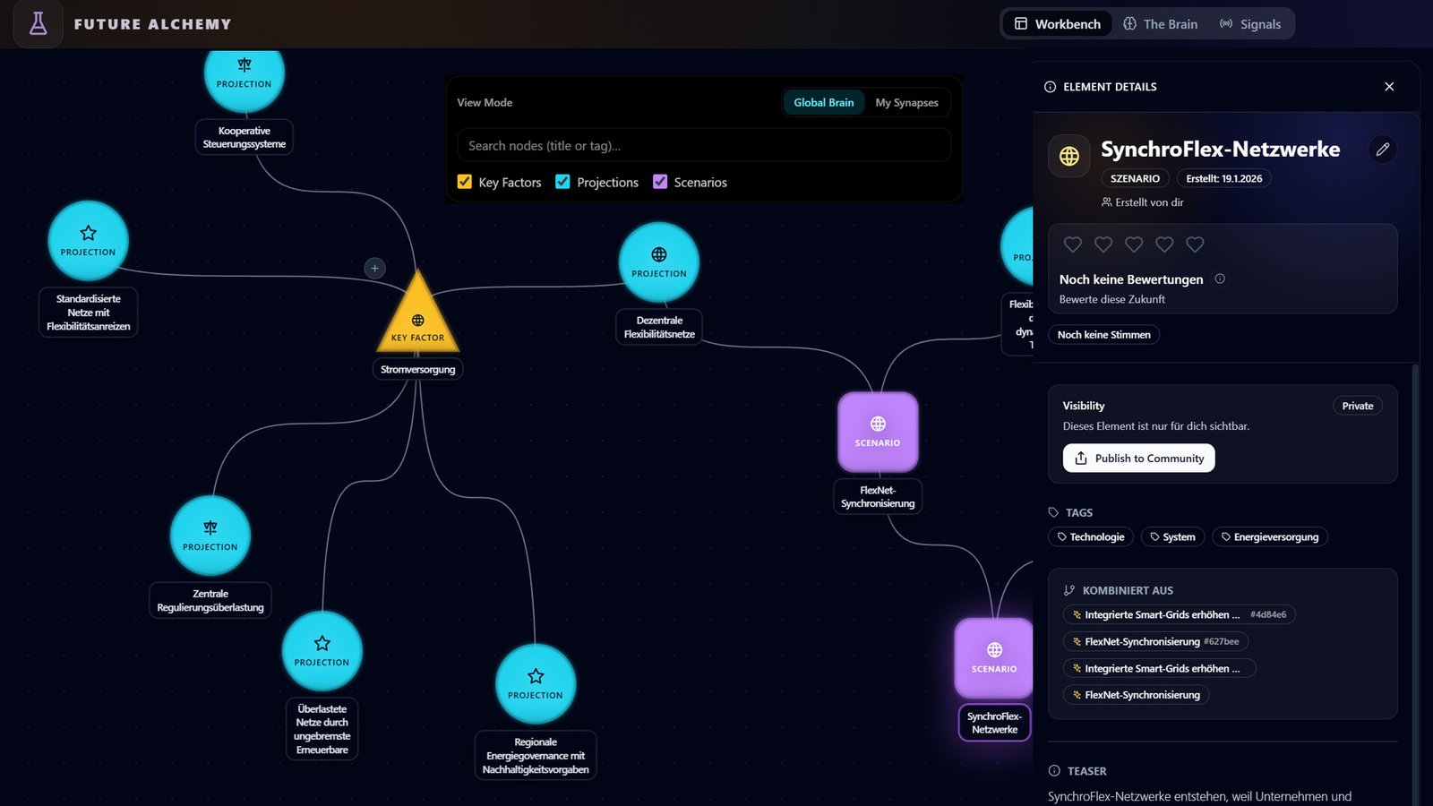Open the FlexNet-Synchronisierung #627bee source link
Screen dimensions: 1433x806
click(1154, 642)
